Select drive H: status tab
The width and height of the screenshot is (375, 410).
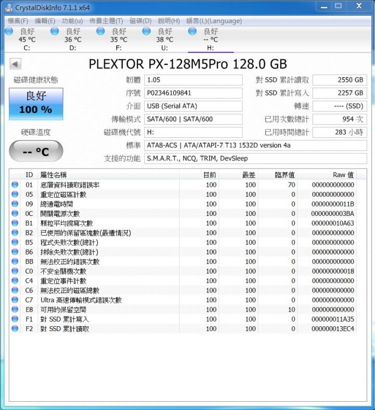tap(210, 39)
